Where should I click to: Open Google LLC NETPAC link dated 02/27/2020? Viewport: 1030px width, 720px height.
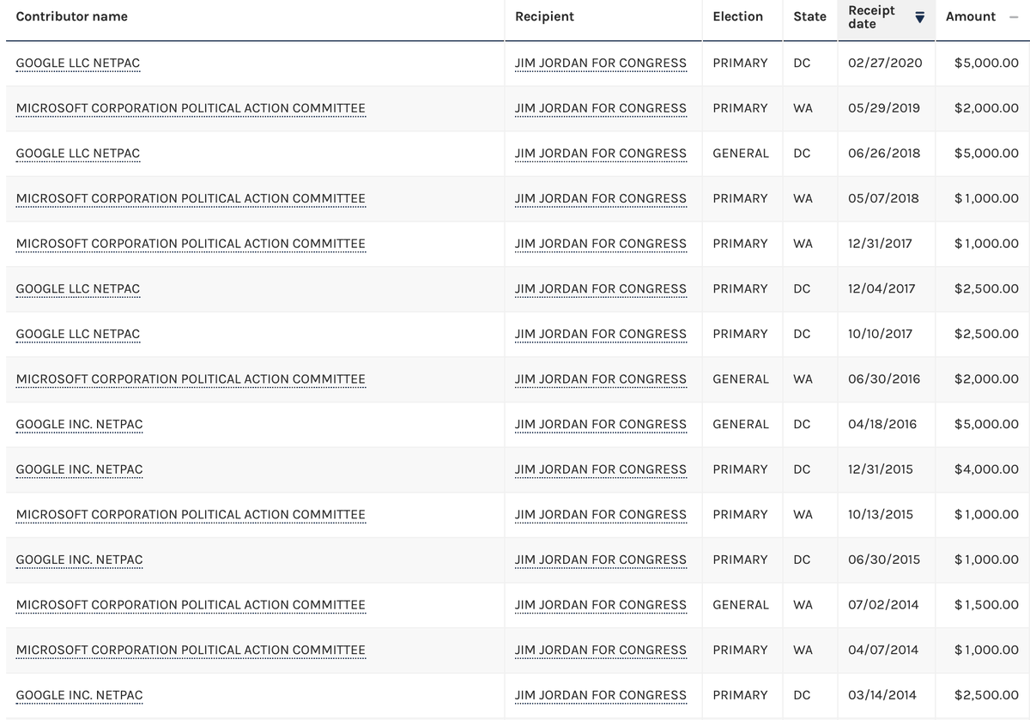[78, 64]
